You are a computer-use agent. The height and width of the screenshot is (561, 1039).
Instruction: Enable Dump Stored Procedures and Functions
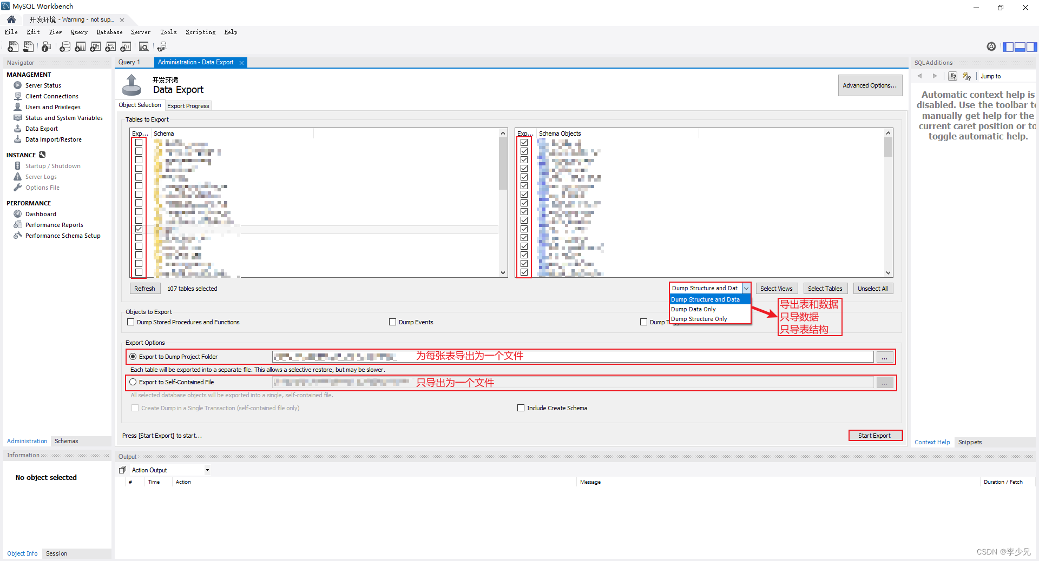click(130, 322)
